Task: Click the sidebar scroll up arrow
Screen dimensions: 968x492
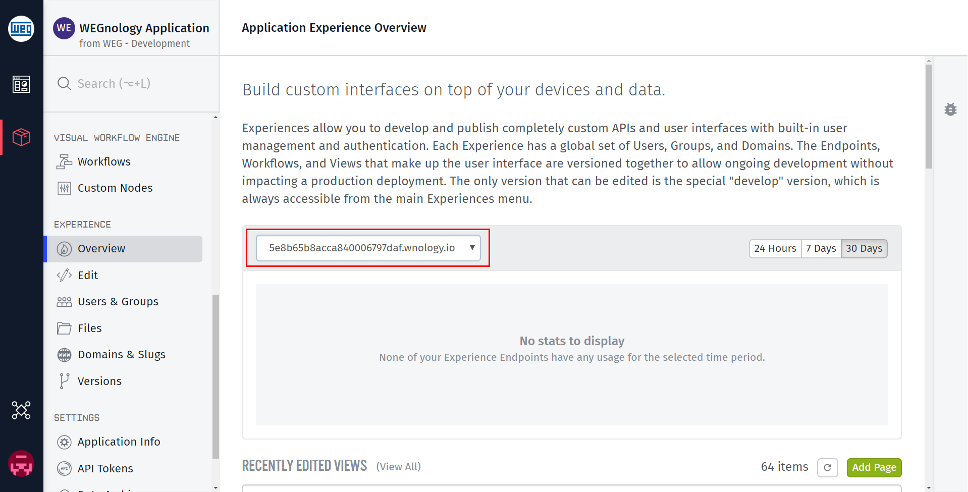Action: click(216, 117)
